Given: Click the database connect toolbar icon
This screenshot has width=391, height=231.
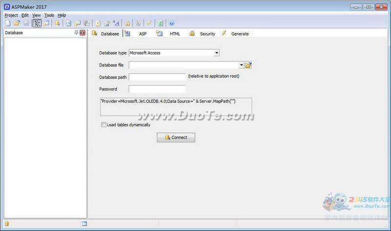Looking at the screenshot, I should [57, 23].
